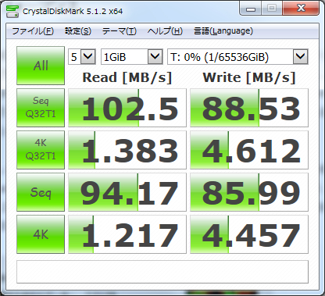Open the 設定(S) menu
Image resolution: width=325 pixels, height=296 pixels.
point(78,31)
